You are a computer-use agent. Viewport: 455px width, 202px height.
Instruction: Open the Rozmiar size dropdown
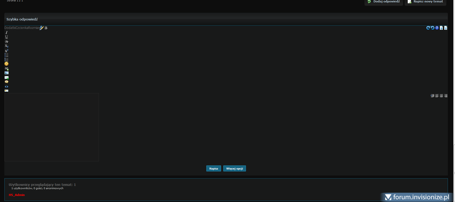34,28
